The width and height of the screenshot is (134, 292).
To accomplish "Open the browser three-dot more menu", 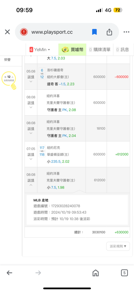I will (126, 32).
